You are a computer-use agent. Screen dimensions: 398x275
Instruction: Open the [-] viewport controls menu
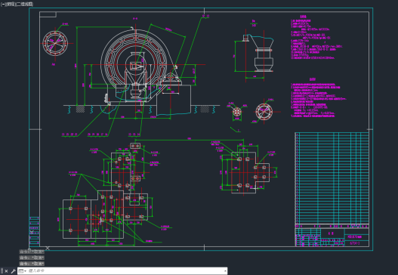[3, 5]
